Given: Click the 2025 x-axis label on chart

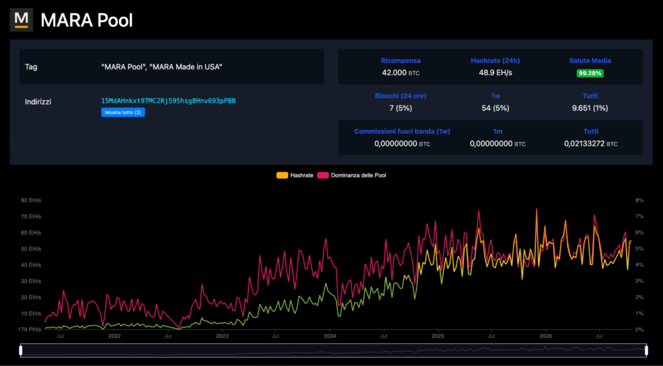Looking at the screenshot, I should pyautogui.click(x=438, y=337).
